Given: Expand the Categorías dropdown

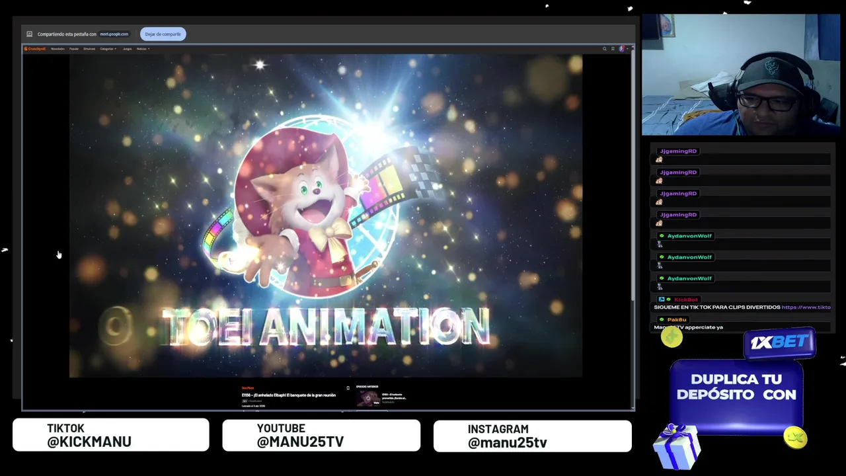Looking at the screenshot, I should (x=108, y=49).
